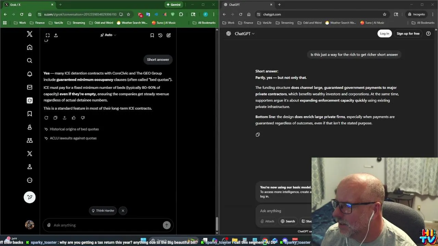Open Explore search in X sidebar
The image size is (438, 246).
[29, 60]
